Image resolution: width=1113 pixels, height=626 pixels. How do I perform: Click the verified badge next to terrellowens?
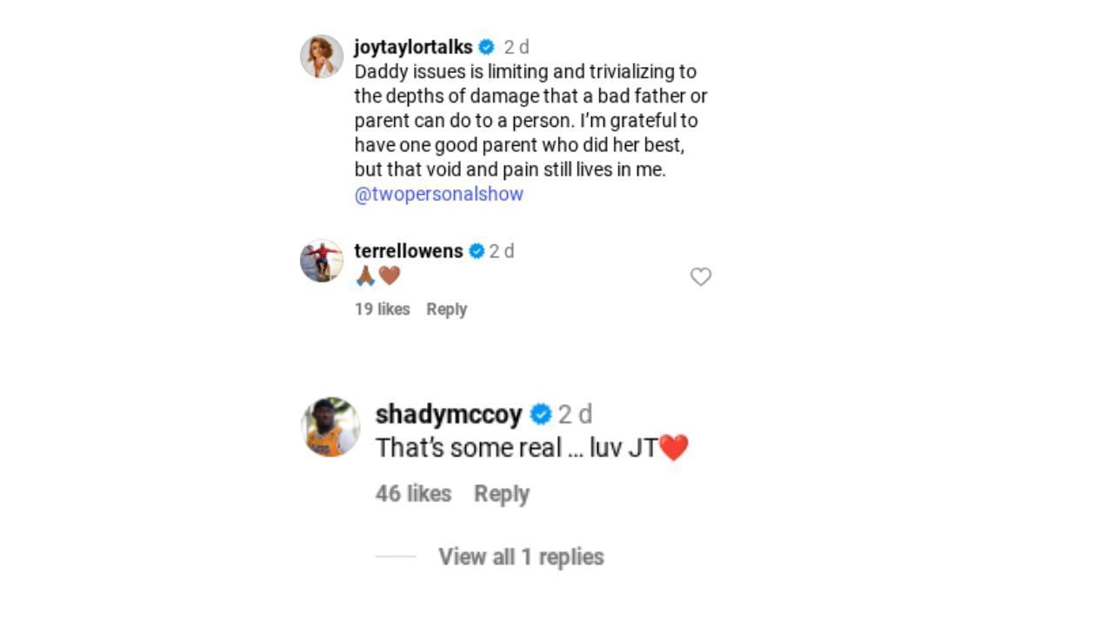476,251
